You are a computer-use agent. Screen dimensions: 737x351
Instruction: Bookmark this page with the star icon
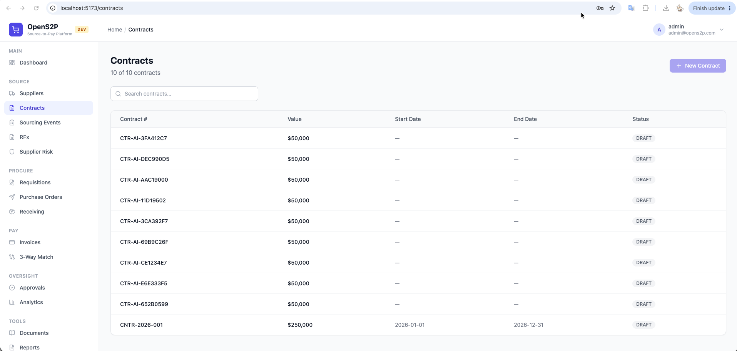coord(612,8)
